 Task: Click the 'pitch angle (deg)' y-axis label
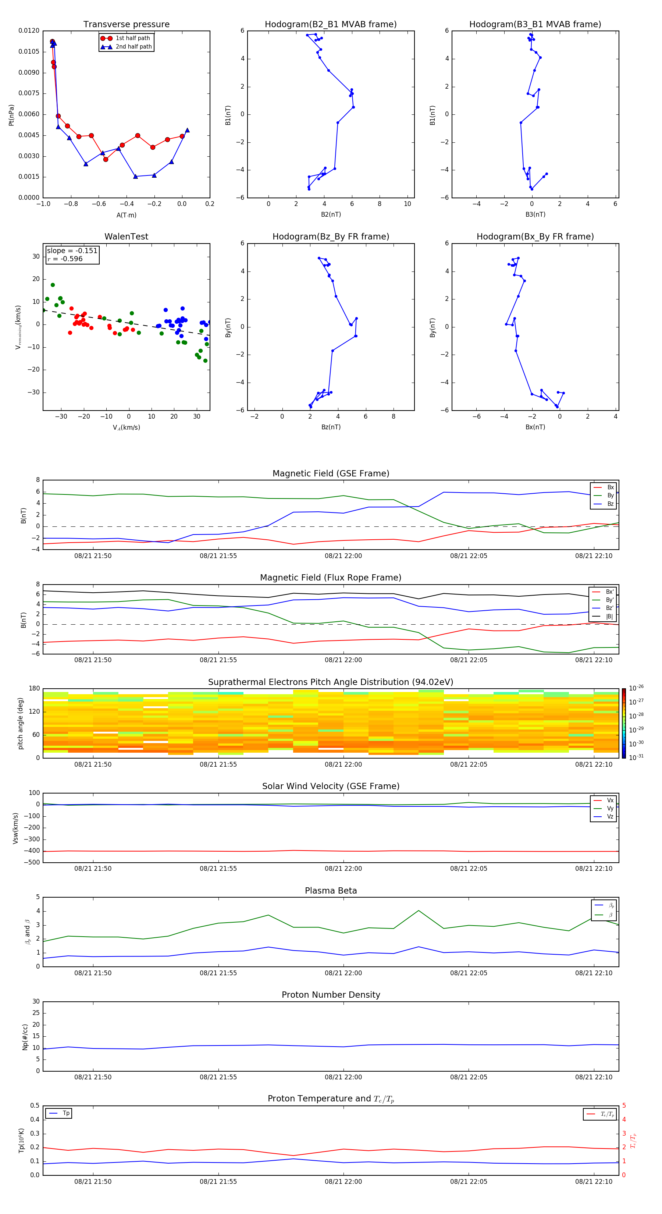tap(20, 723)
